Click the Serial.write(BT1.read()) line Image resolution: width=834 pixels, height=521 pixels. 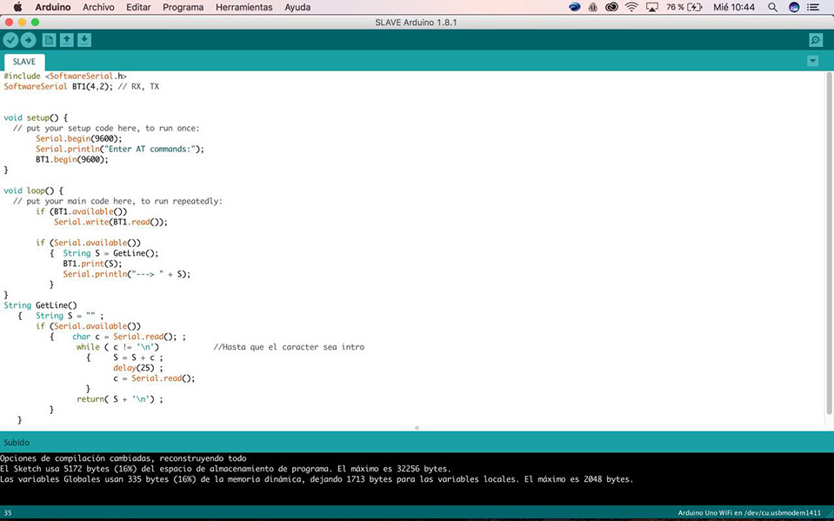click(x=110, y=222)
